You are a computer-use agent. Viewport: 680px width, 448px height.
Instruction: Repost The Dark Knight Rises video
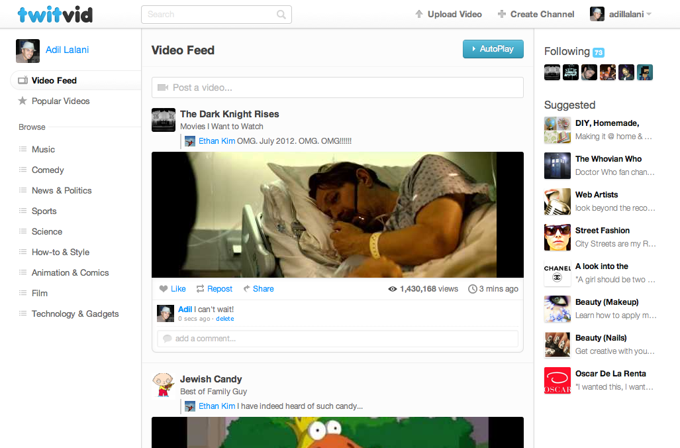click(214, 289)
